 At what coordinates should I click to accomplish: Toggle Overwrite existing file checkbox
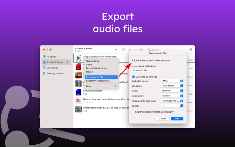[133, 77]
